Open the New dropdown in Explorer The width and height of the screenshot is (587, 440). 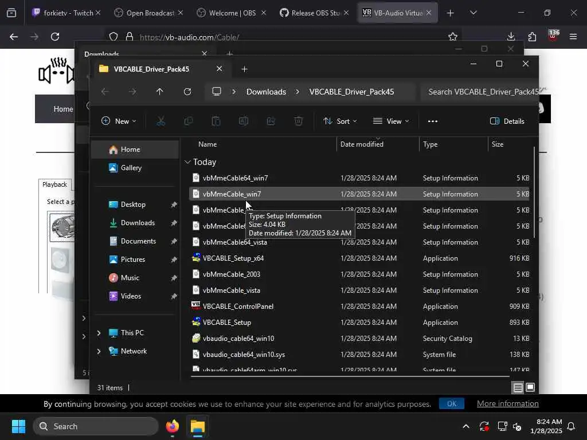point(119,121)
